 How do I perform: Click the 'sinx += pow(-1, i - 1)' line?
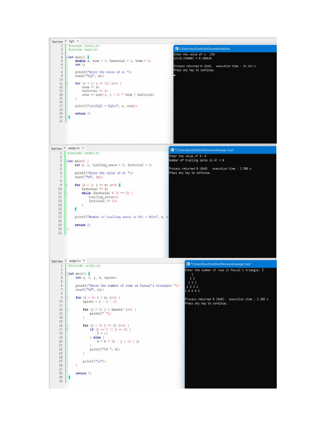tap(118, 95)
